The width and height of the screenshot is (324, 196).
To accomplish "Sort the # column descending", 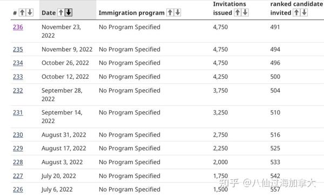I will tap(30, 12).
